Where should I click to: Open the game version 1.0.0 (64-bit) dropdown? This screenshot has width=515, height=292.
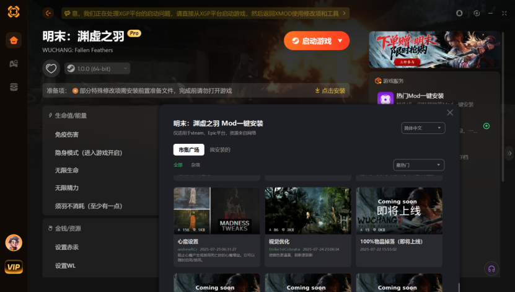(x=97, y=68)
